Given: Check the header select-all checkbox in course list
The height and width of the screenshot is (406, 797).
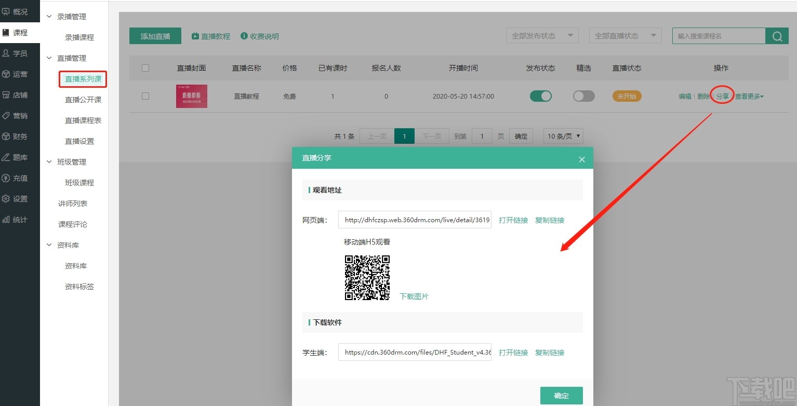Looking at the screenshot, I should pyautogui.click(x=145, y=67).
